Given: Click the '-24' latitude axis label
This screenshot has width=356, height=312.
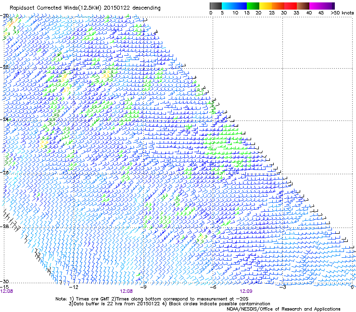Looking at the screenshot, I should coord(4,120).
